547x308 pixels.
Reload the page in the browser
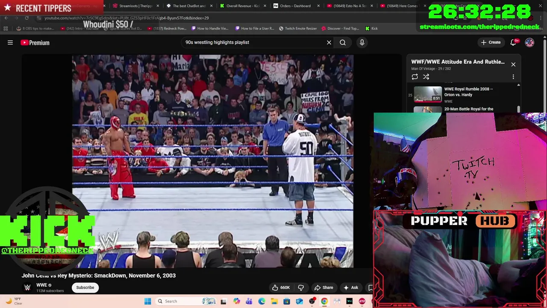point(26,18)
